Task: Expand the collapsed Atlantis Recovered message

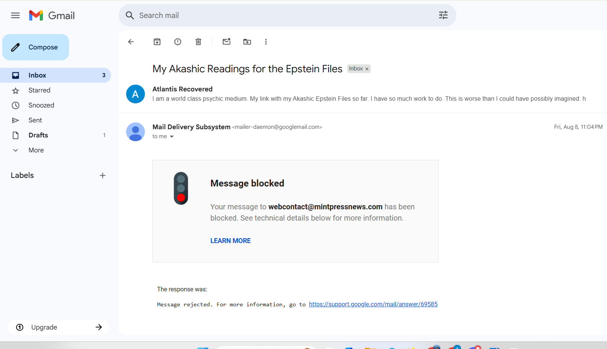Action: [x=363, y=94]
